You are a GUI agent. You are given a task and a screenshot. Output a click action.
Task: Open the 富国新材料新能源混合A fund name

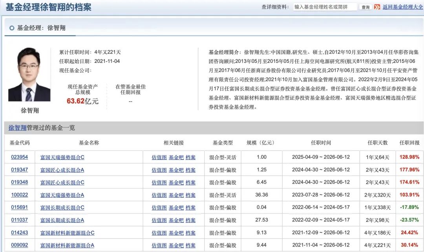pos(68,245)
